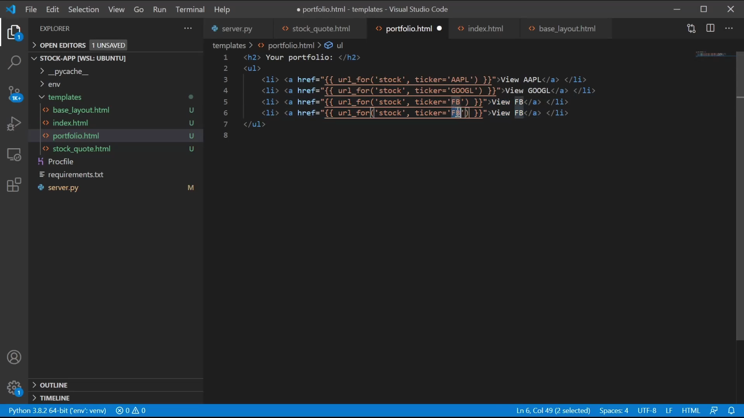Expand the TIMELINE panel section
Image resolution: width=744 pixels, height=418 pixels.
point(55,397)
